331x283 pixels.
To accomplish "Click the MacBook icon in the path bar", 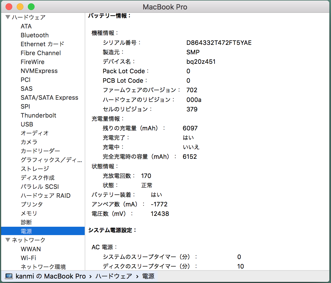I will click(x=9, y=276).
